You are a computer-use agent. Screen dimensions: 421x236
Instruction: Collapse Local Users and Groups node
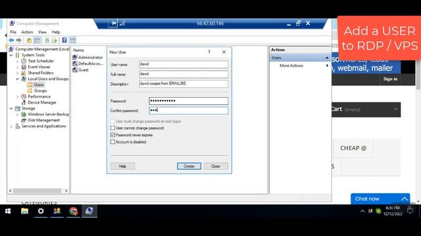coord(18,79)
